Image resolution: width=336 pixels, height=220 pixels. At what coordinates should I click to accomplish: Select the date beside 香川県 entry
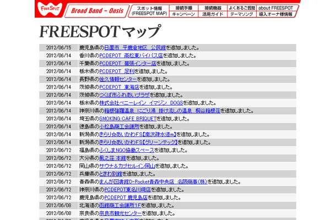tap(58, 56)
